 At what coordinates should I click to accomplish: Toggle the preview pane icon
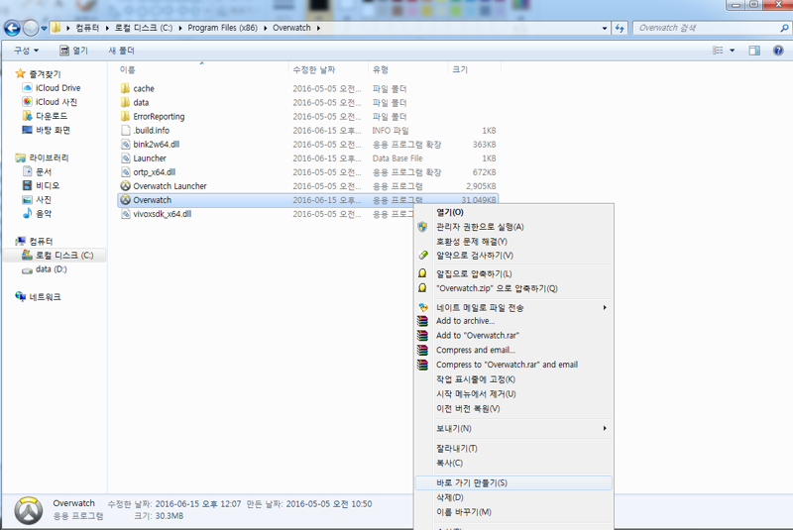pos(754,51)
